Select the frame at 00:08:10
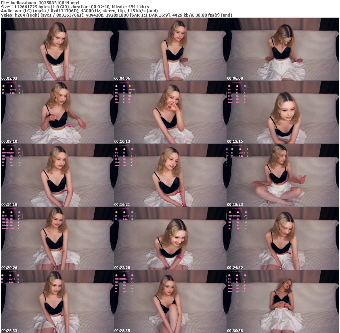 point(57,112)
